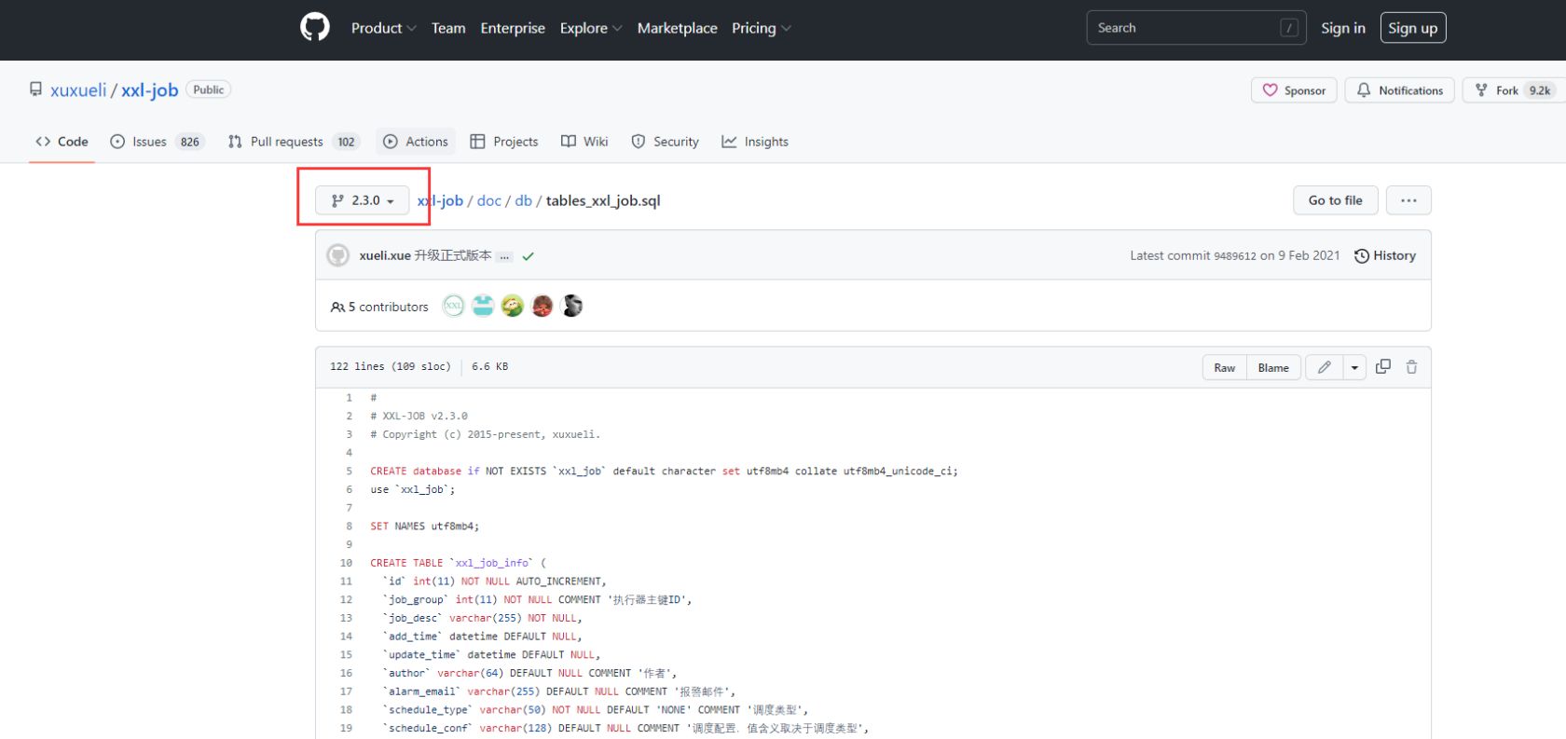Click line number 5
This screenshot has width=1566, height=739.
point(349,472)
